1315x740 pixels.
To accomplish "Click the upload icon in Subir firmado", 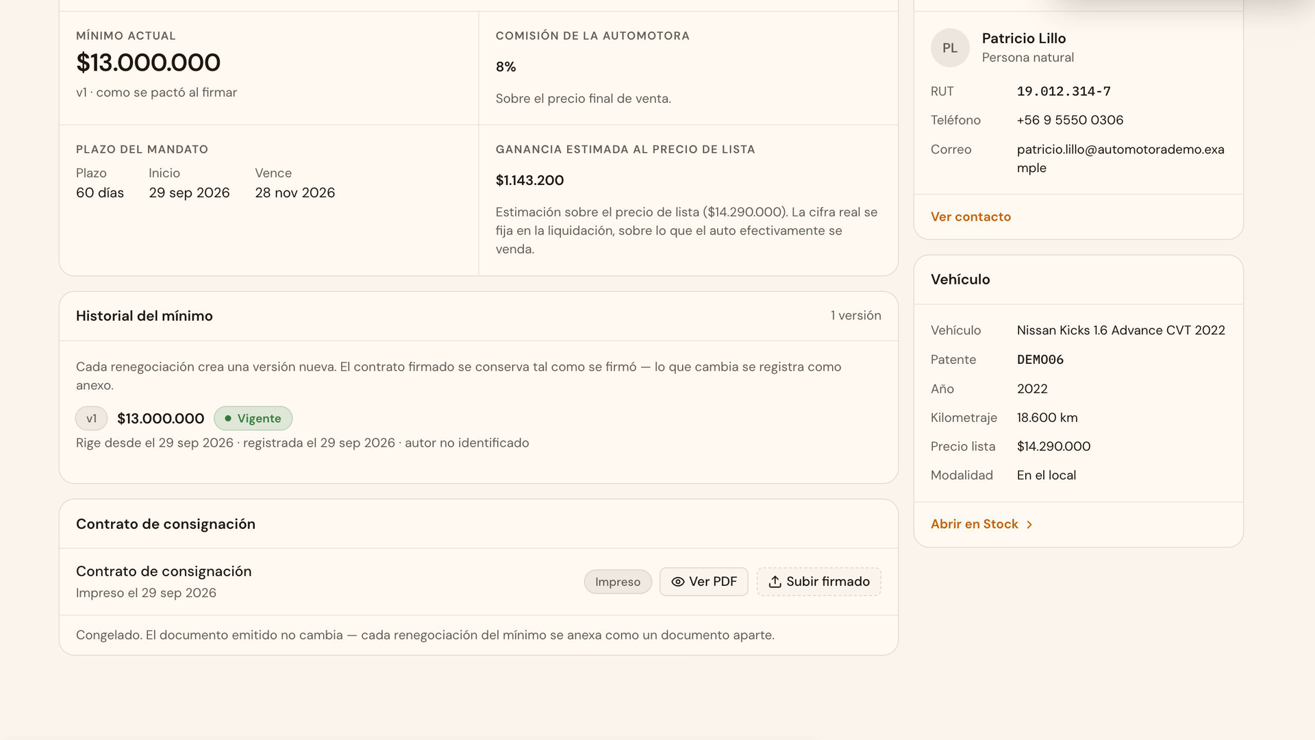I will (775, 582).
